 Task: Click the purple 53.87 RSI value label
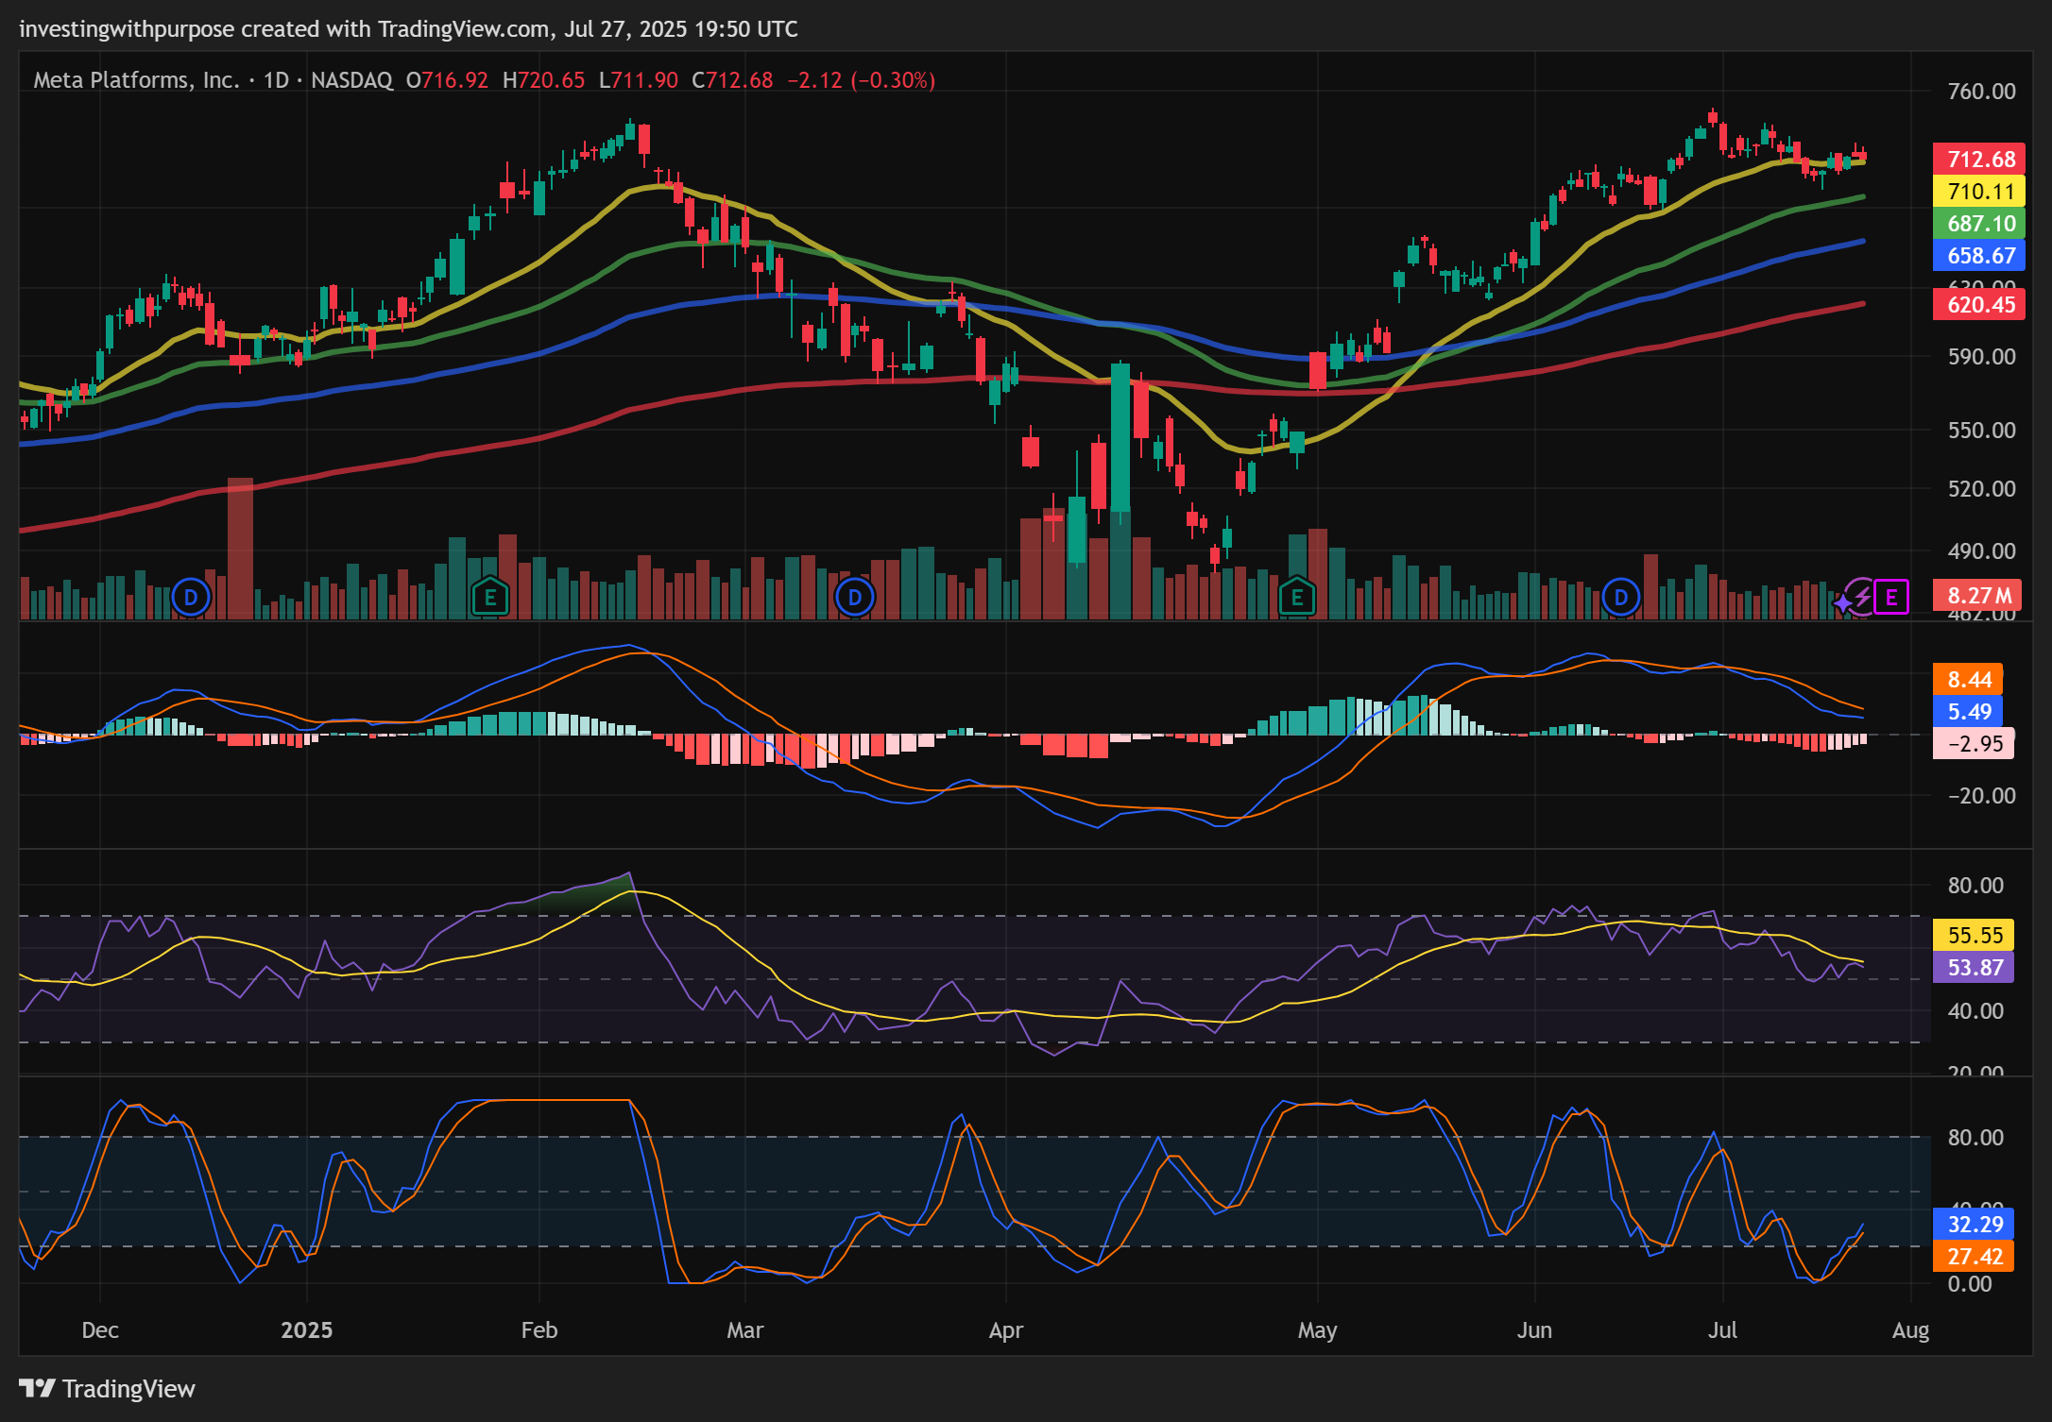[x=1973, y=968]
